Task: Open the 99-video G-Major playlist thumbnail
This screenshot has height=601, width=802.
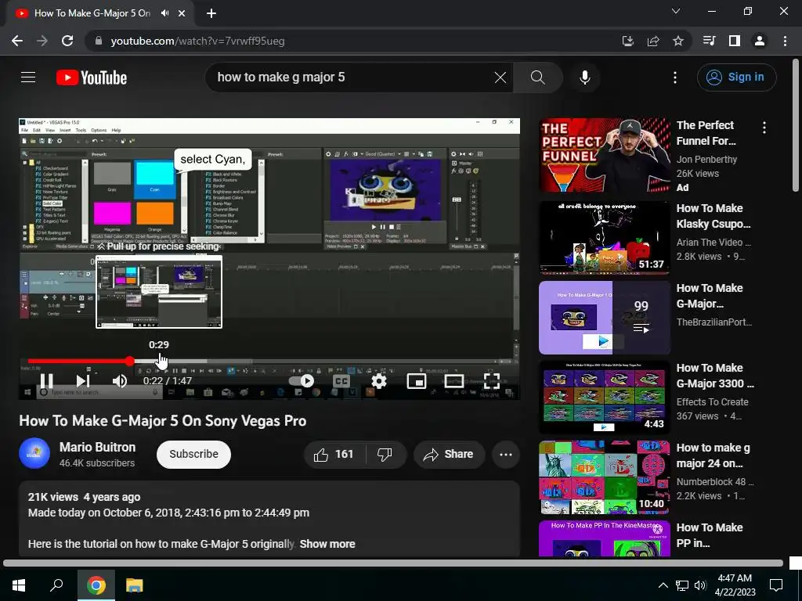Action: [605, 318]
